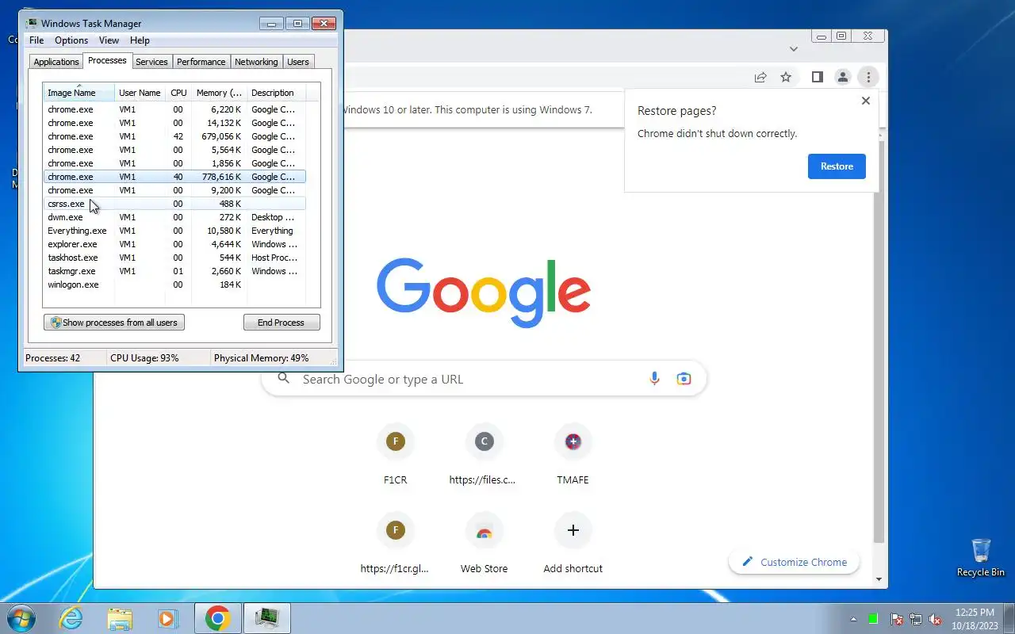Click Customize Chrome button
This screenshot has height=634, width=1015.
(x=794, y=562)
